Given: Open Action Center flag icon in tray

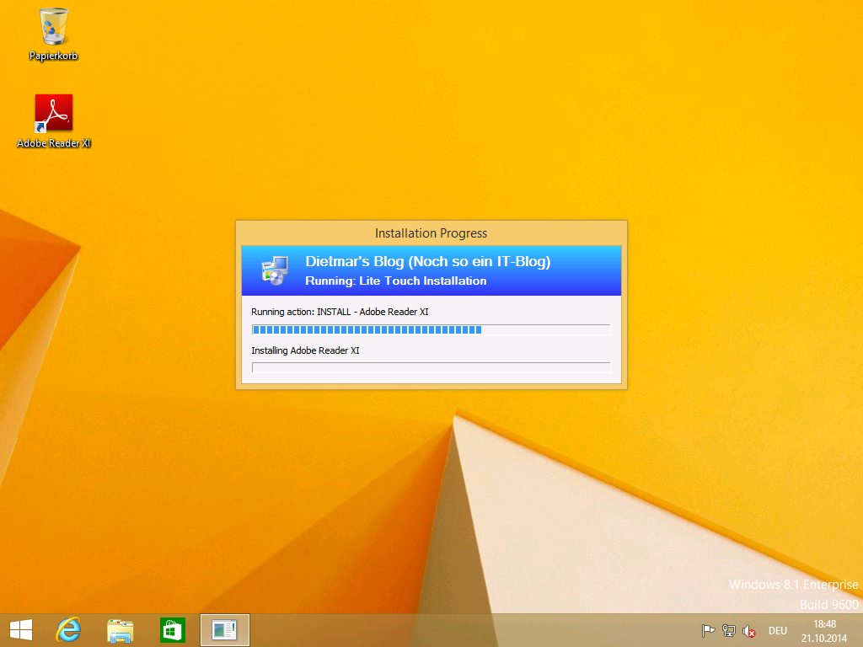Looking at the screenshot, I should [x=708, y=630].
